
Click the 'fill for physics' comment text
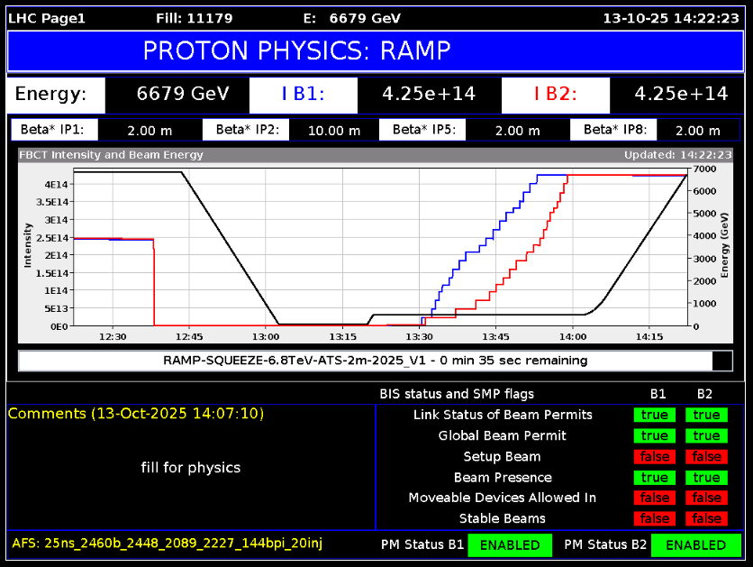[x=190, y=467]
